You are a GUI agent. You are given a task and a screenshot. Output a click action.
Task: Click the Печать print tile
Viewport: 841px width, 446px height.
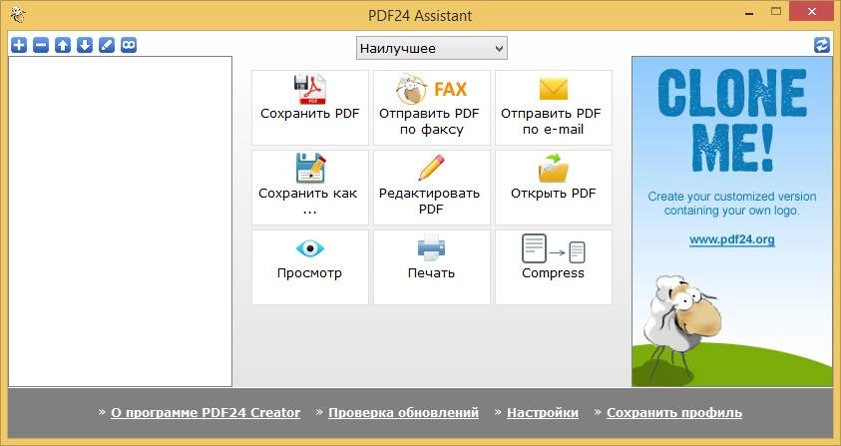click(x=432, y=267)
